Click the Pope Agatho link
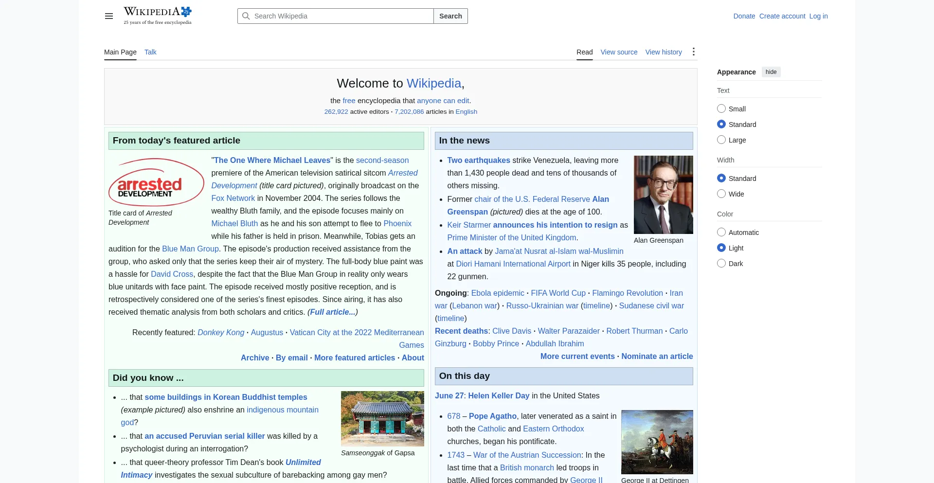This screenshot has width=934, height=483. (493, 416)
